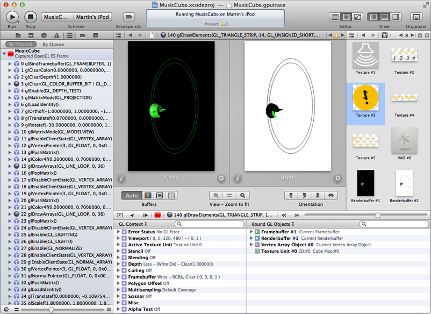
Task: Rotate buffer orientation clockwise
Action: pyautogui.click(x=304, y=196)
